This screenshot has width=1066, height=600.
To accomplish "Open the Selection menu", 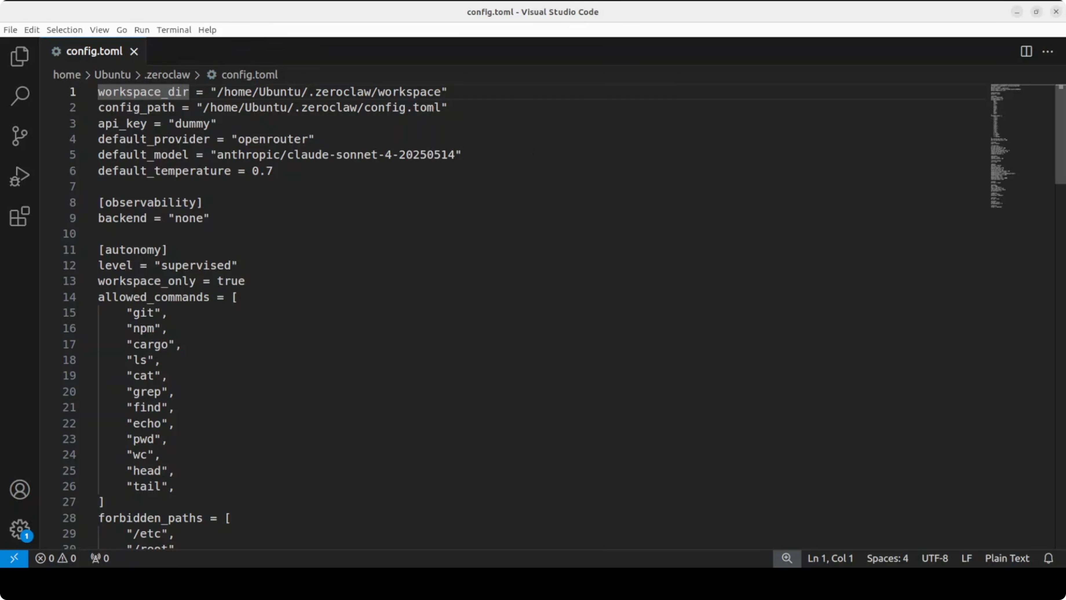I will (x=65, y=30).
